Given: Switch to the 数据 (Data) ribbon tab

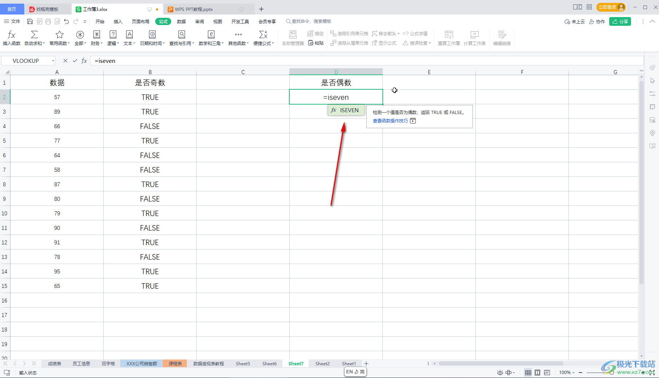Looking at the screenshot, I should pos(181,21).
